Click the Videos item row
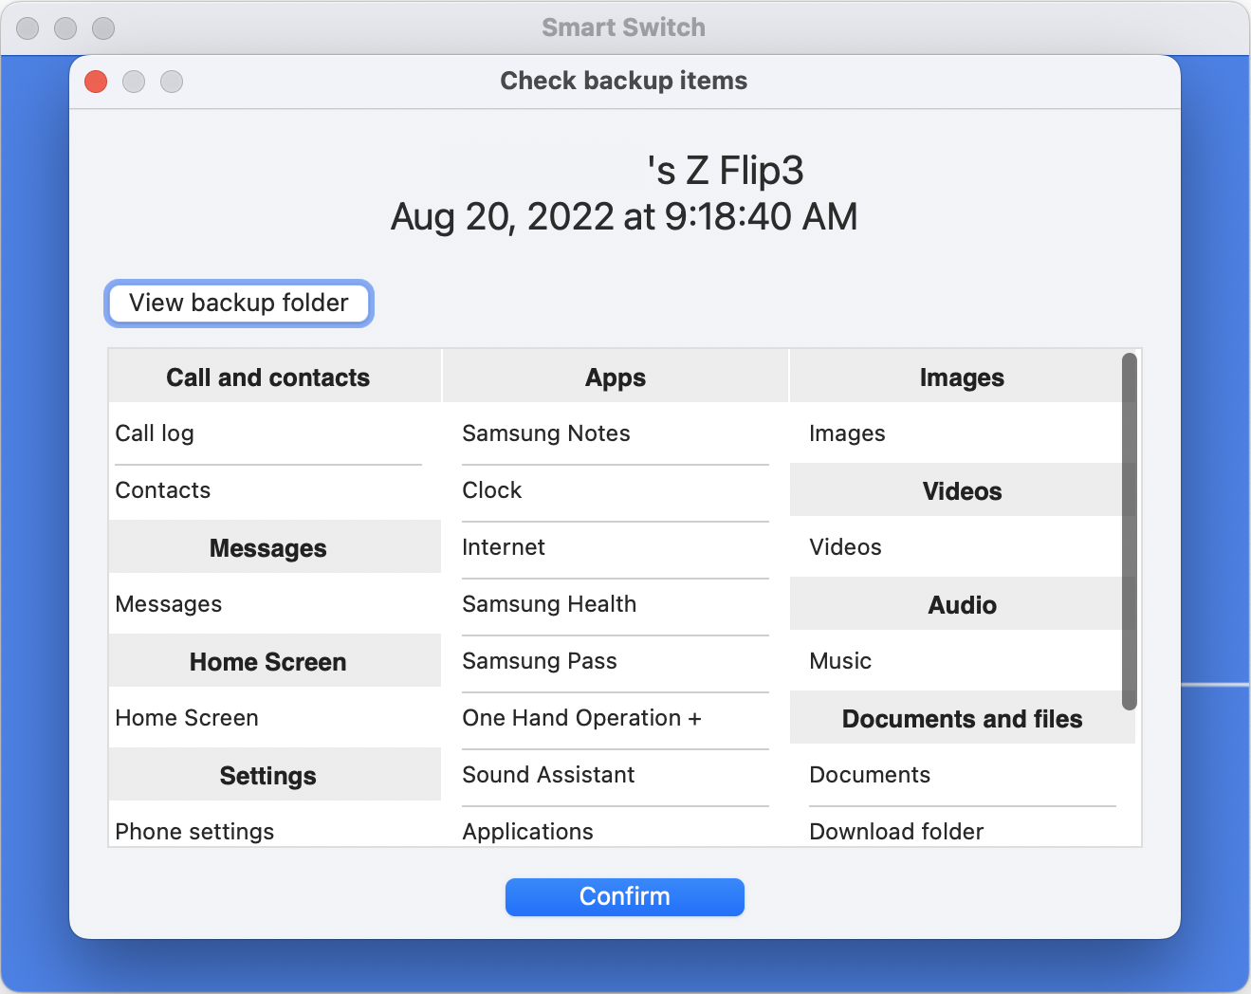 point(956,547)
